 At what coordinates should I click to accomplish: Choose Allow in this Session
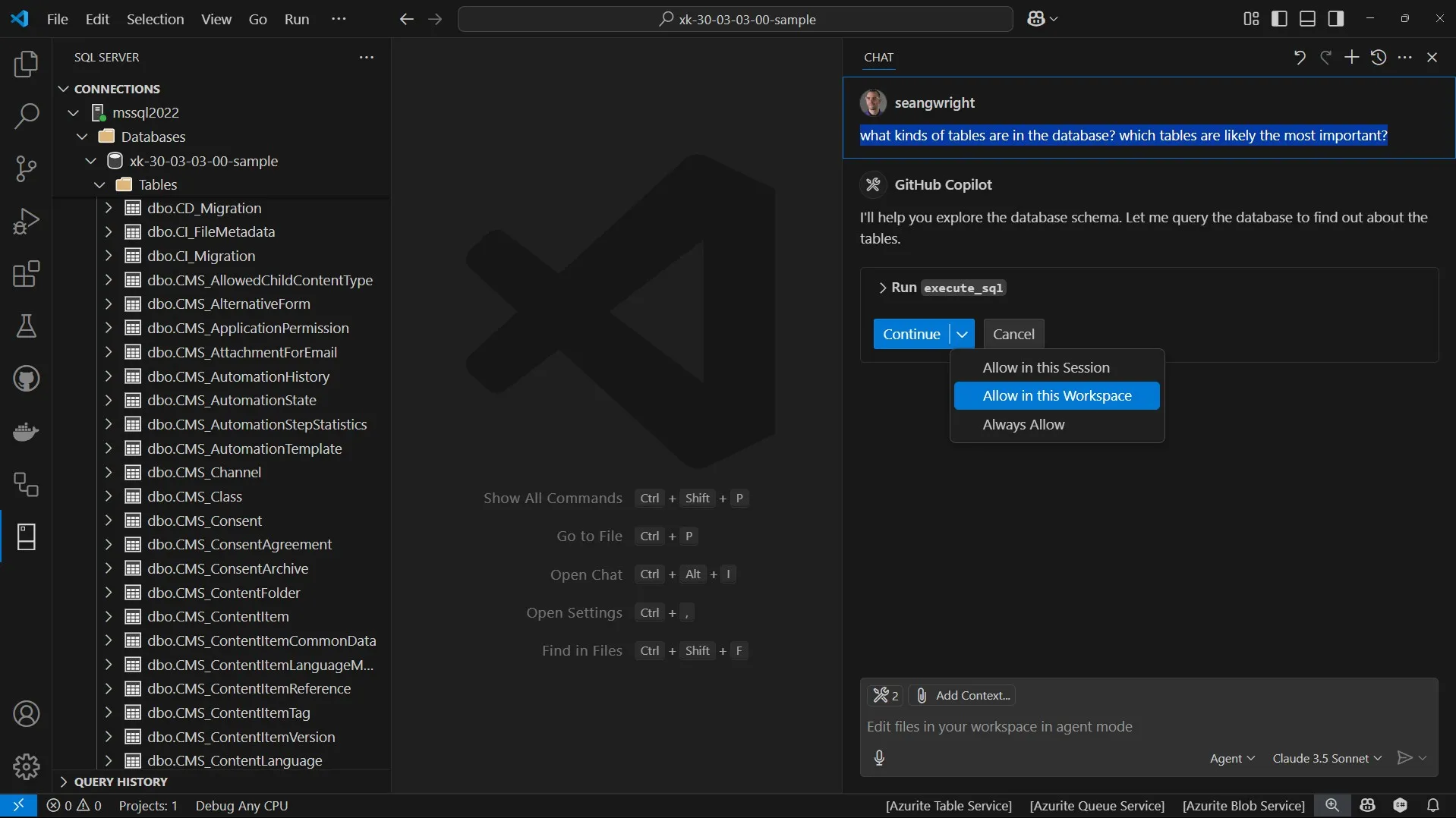click(1057, 368)
